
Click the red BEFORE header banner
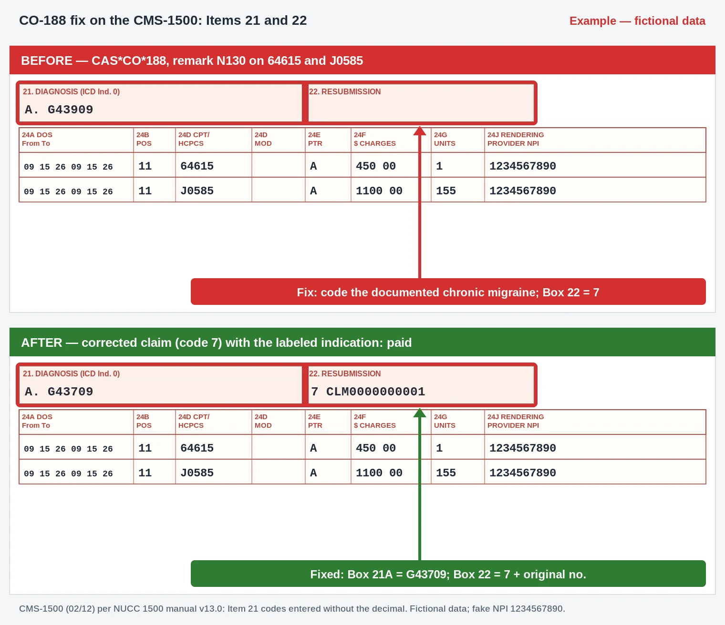click(x=362, y=60)
